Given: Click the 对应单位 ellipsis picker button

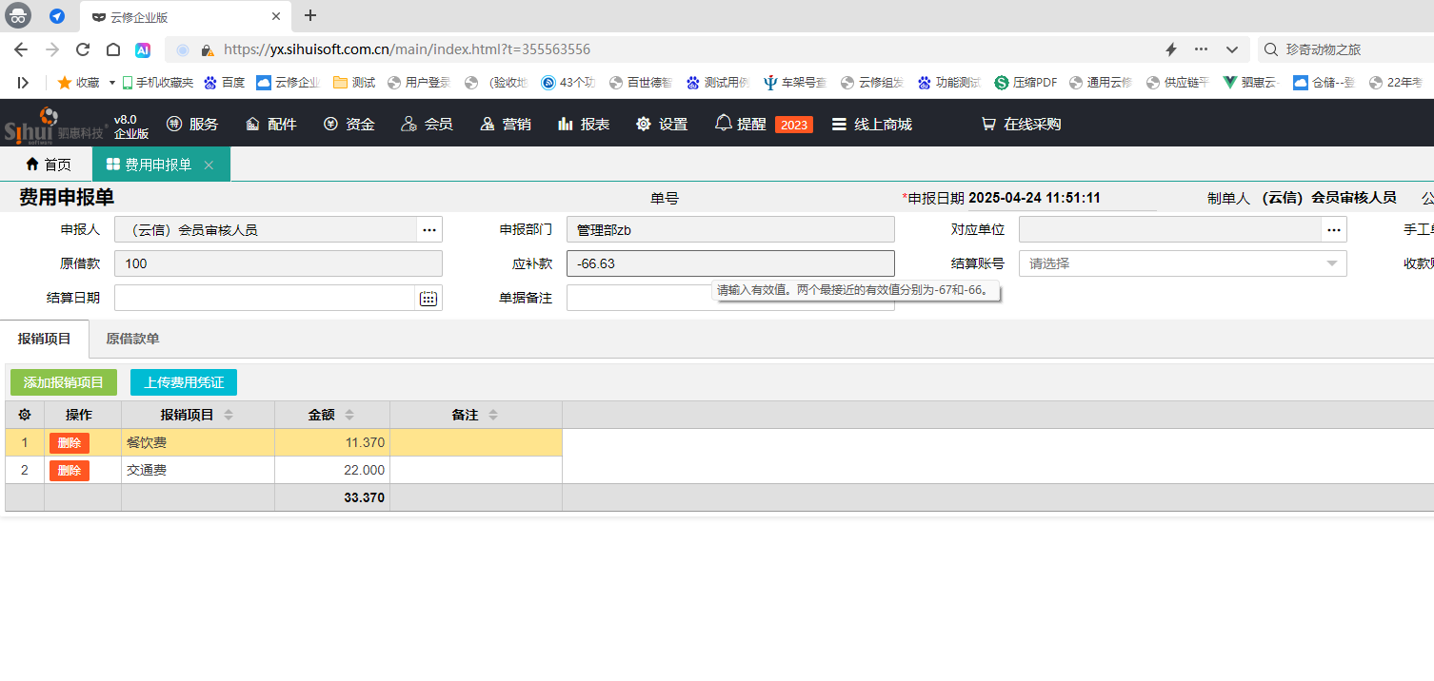Looking at the screenshot, I should click(x=1333, y=229).
